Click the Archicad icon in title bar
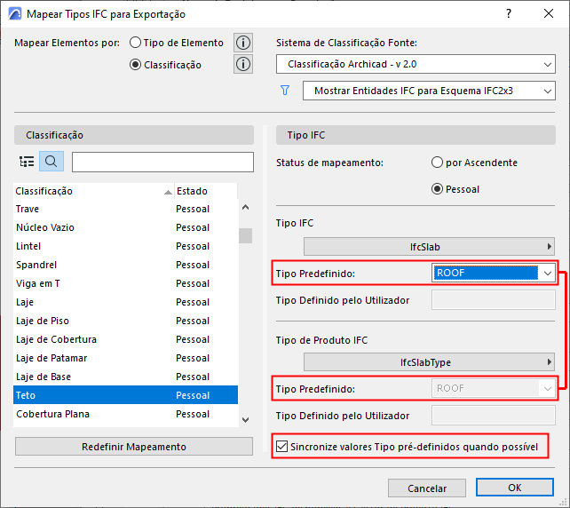The height and width of the screenshot is (508, 570). tap(14, 14)
